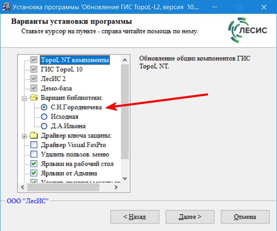Uncheck Ярлыки от Админа
Screen dimensions: 277x231
click(x=34, y=173)
